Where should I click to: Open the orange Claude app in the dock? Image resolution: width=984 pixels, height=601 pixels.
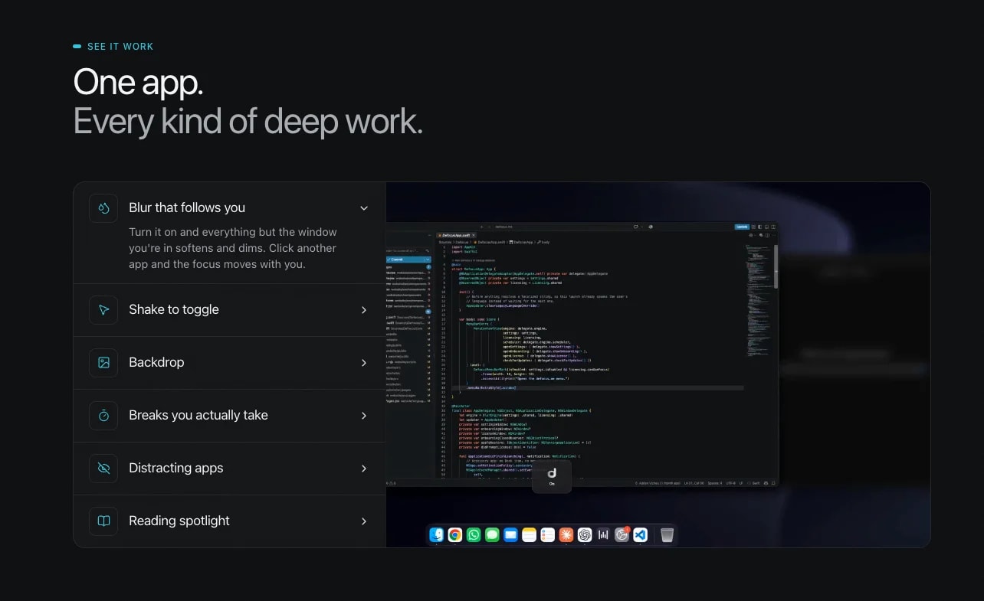point(566,535)
